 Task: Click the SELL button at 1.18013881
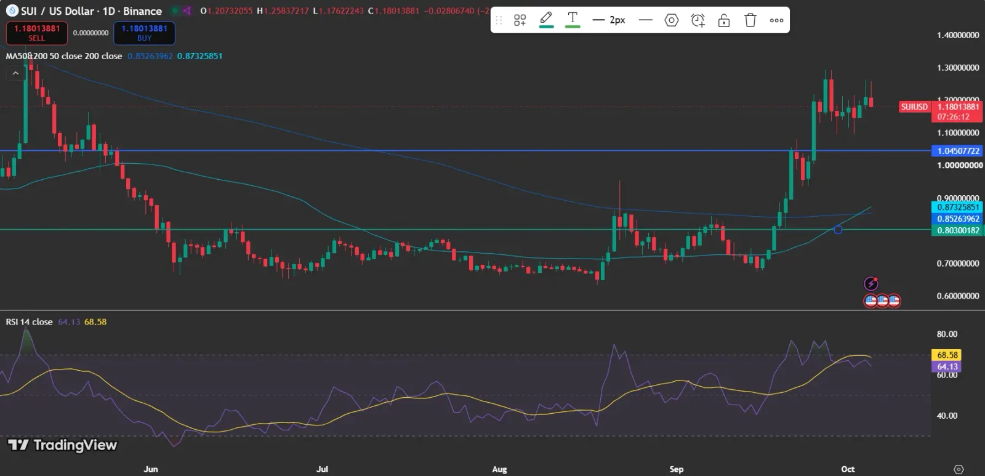click(x=36, y=33)
